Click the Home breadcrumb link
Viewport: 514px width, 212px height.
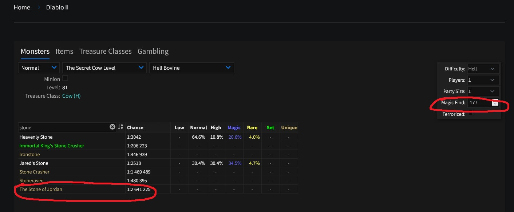[22, 7]
